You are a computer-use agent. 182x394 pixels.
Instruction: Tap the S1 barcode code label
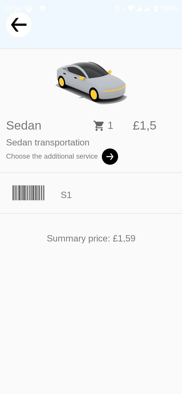tap(66, 195)
